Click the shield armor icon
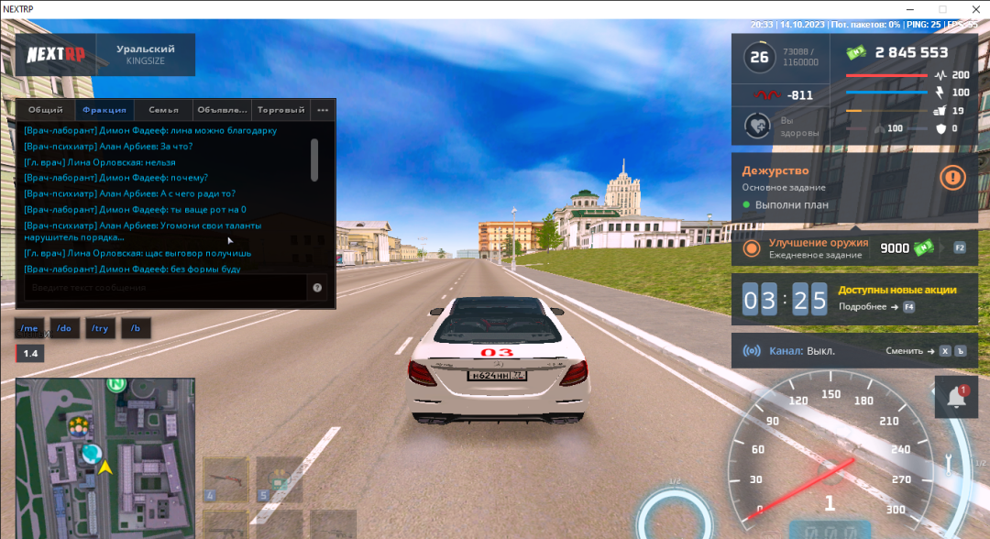The width and height of the screenshot is (990, 539). tap(940, 128)
